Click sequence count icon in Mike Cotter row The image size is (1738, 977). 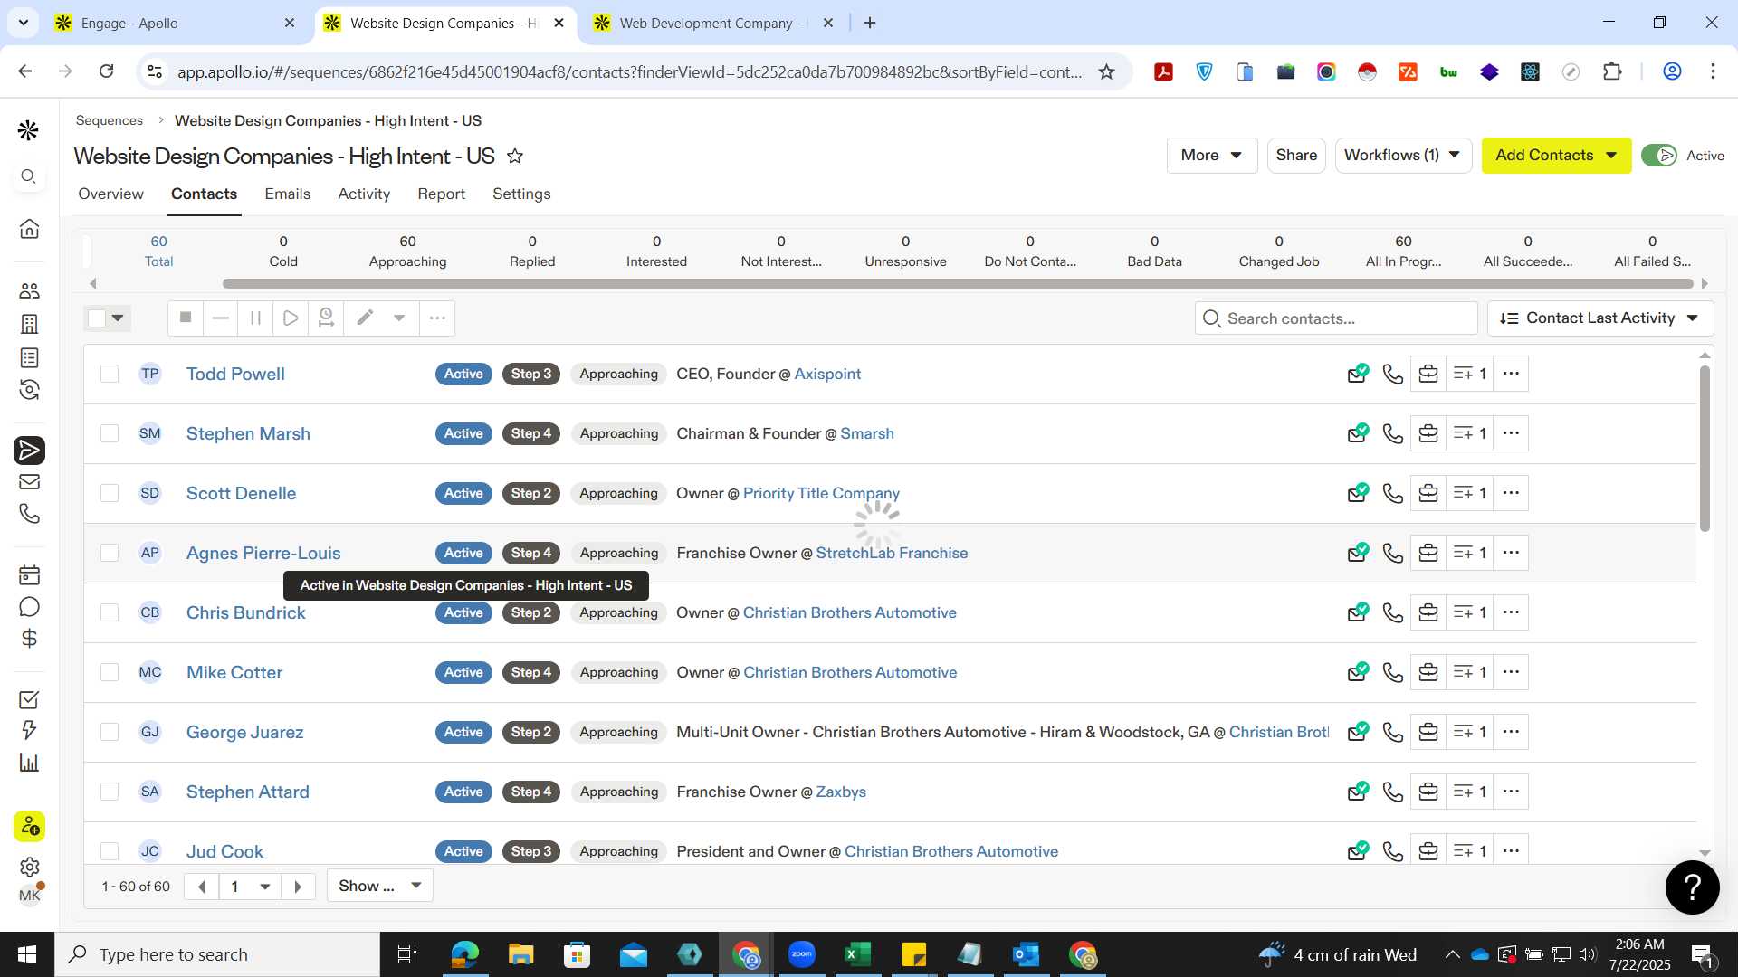[x=1469, y=672]
